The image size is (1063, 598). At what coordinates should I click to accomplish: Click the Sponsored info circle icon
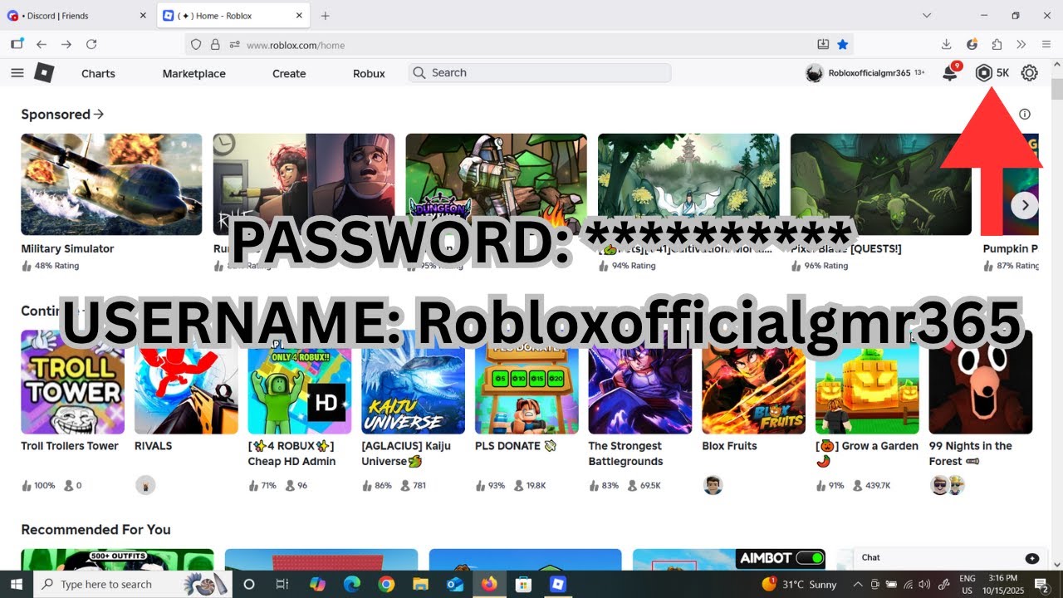click(x=1025, y=115)
